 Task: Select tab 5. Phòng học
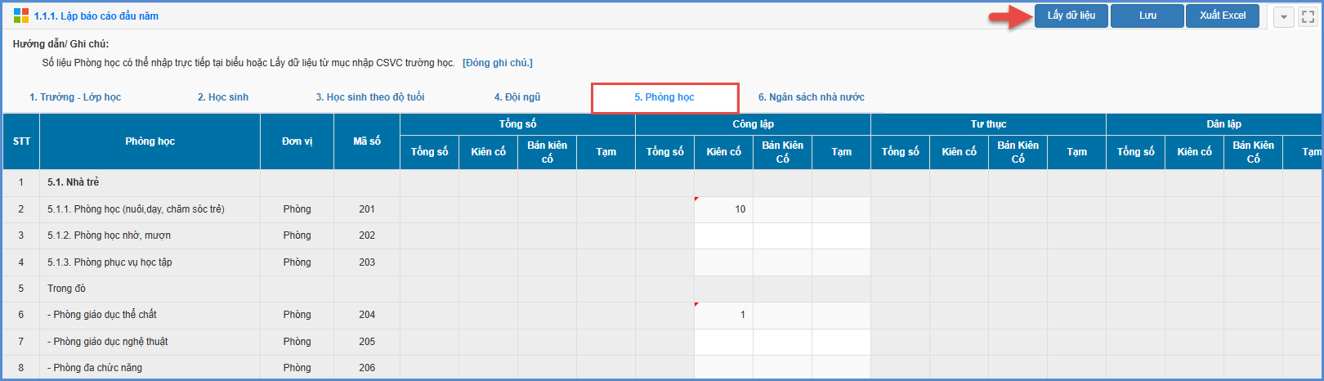click(x=664, y=97)
